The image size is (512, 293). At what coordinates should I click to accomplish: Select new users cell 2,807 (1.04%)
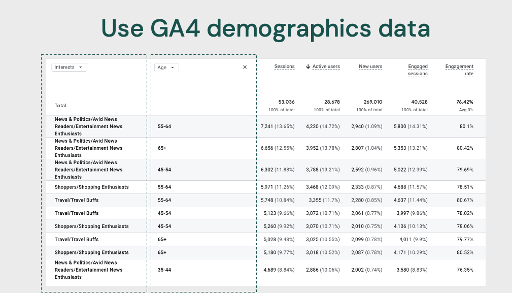pos(367,148)
